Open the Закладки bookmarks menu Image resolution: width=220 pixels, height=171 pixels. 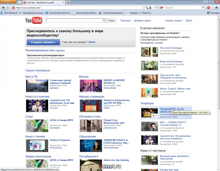coord(213,13)
